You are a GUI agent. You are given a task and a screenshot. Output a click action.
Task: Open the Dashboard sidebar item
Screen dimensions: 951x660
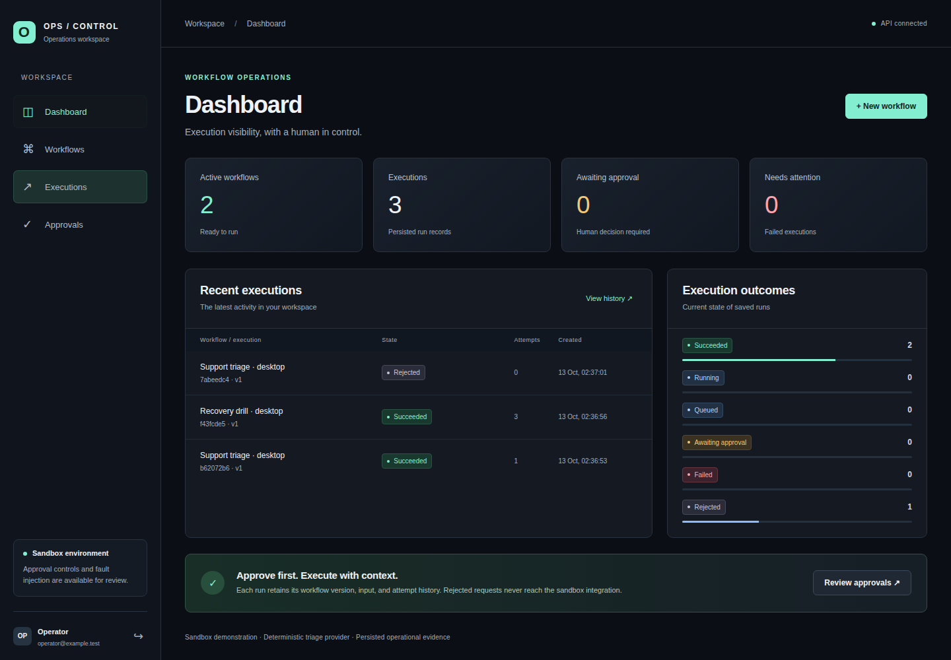tap(80, 112)
